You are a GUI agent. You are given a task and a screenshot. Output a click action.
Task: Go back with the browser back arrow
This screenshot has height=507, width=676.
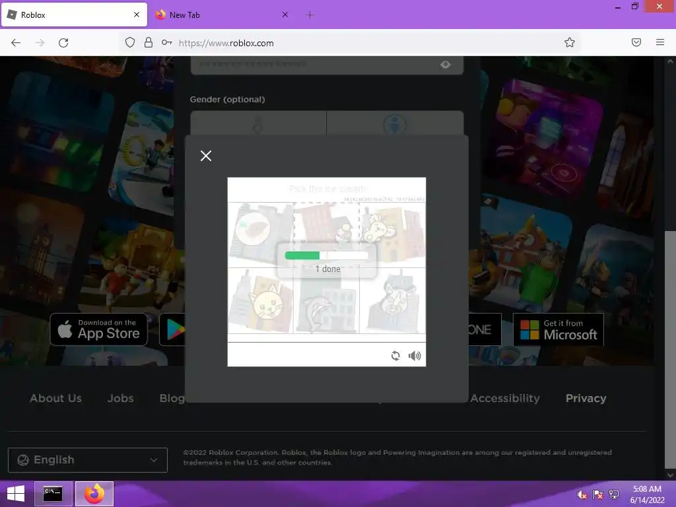(x=16, y=43)
